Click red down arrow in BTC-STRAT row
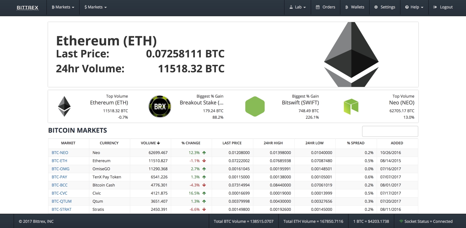Screen dimensions: 466x228 (x=204, y=209)
